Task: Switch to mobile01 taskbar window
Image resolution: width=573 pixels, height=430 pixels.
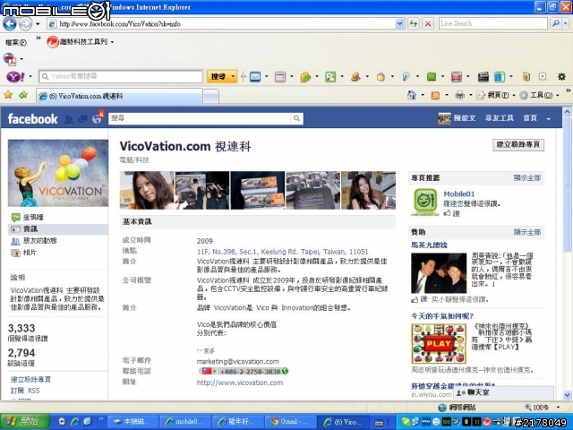Action: click(186, 422)
